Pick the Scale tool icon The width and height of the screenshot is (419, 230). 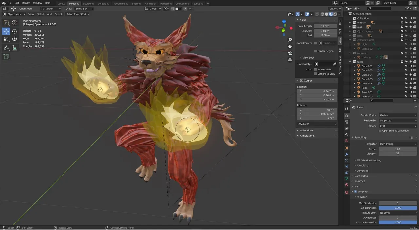tap(6, 39)
